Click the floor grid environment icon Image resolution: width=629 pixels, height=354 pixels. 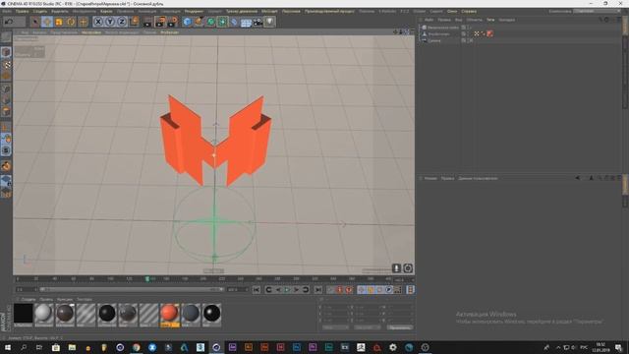point(246,23)
